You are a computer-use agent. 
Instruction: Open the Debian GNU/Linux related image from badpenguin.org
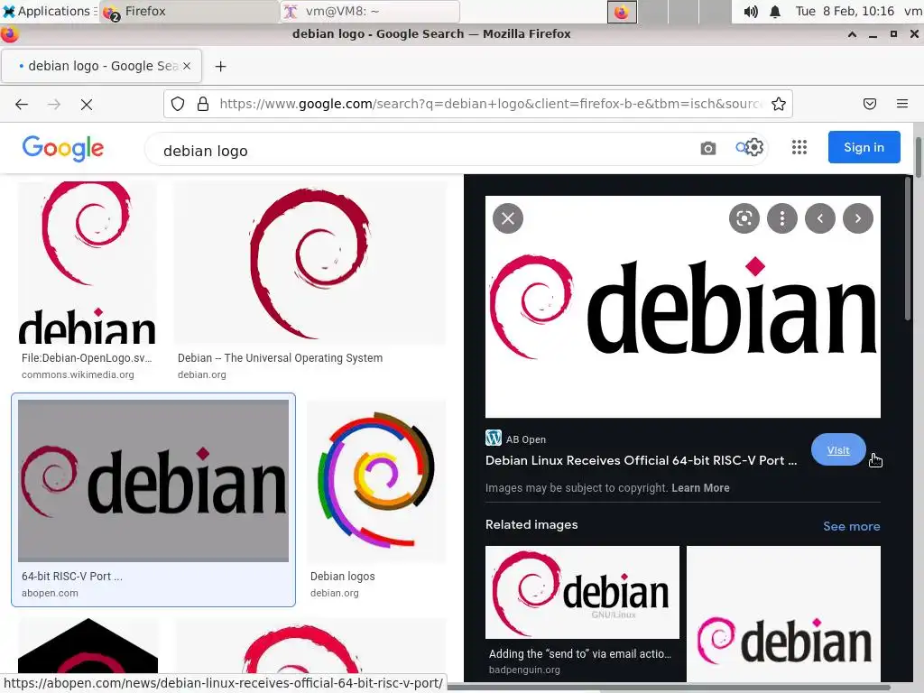click(582, 592)
